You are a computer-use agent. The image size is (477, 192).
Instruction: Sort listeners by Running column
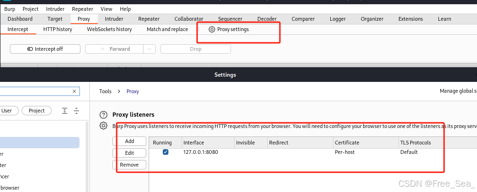(x=165, y=143)
